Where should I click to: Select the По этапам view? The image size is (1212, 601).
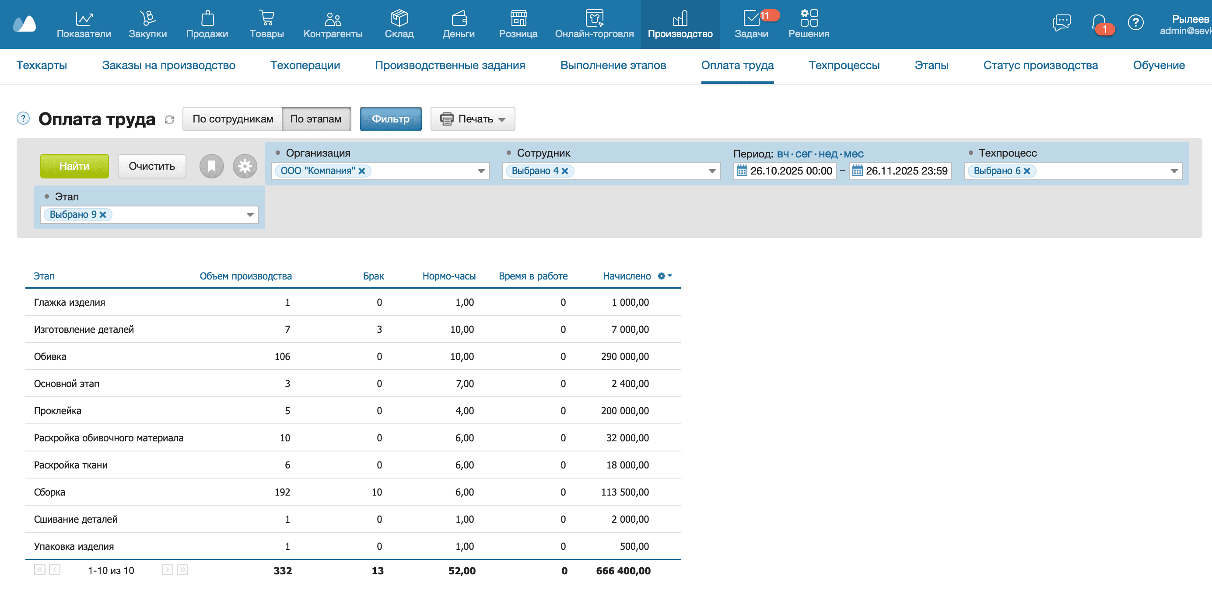[x=316, y=119]
